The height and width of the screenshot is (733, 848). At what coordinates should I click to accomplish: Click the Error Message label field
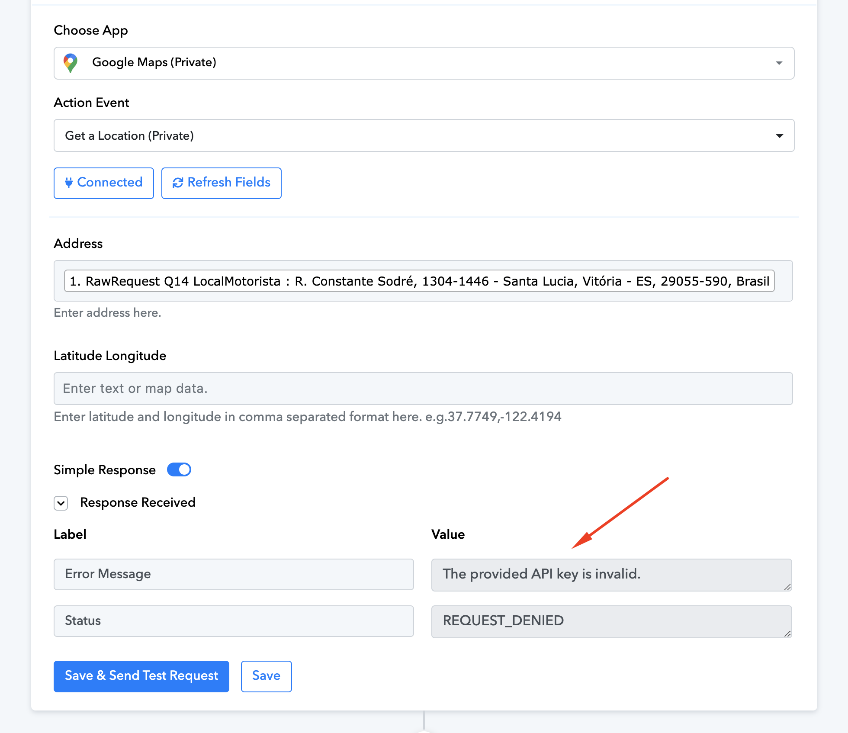(234, 574)
